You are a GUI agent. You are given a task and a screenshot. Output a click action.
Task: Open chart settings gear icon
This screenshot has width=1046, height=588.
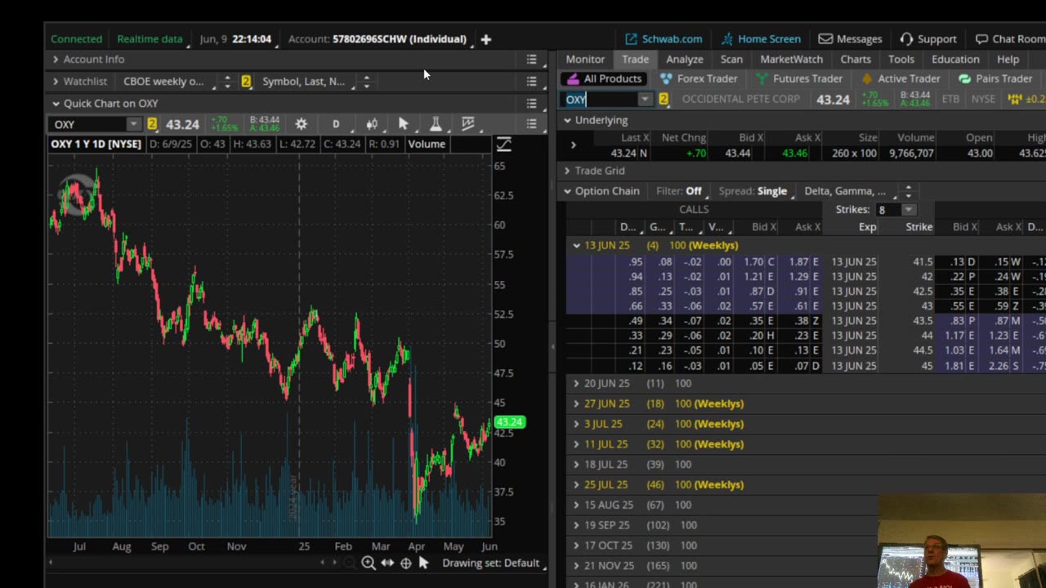click(301, 124)
